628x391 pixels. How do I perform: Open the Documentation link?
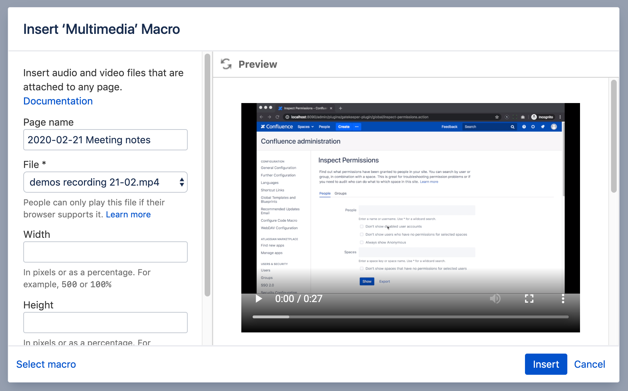tap(58, 101)
